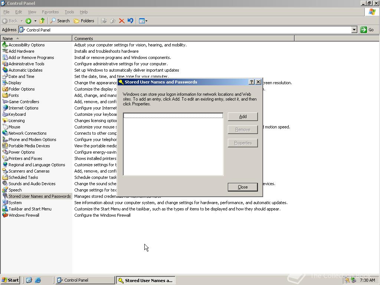Screen dimensions: 380x285
Task: Open the Tools menu
Action: 69,12
